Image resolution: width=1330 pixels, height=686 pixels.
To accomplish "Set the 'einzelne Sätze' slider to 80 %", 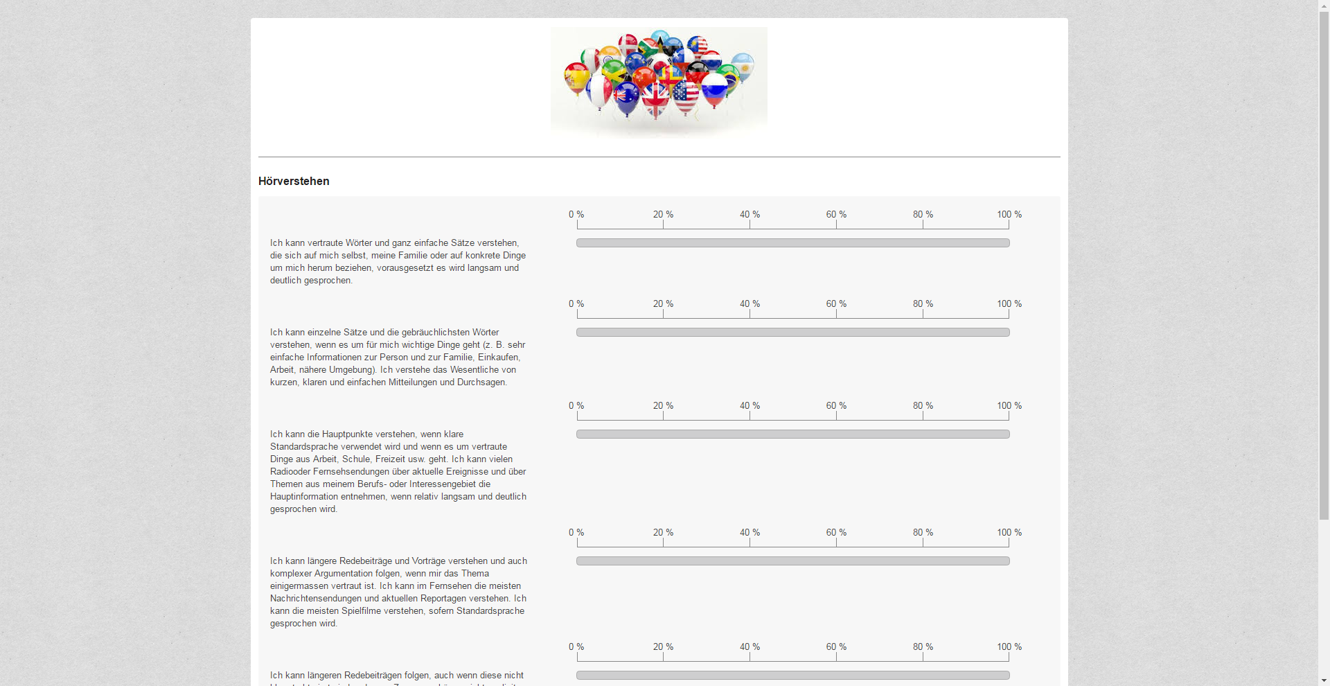I will tap(923, 333).
